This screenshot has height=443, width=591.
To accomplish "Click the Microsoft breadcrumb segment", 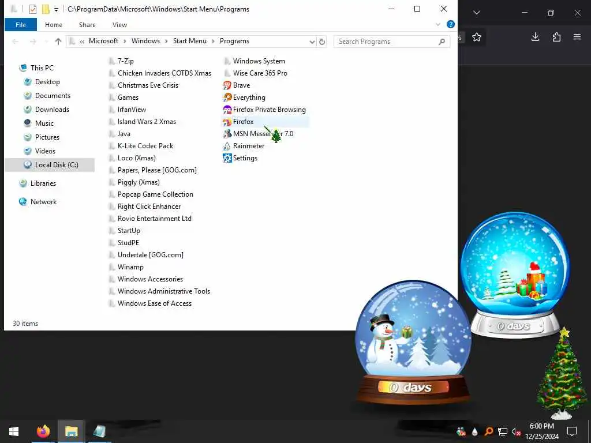I will [x=104, y=41].
